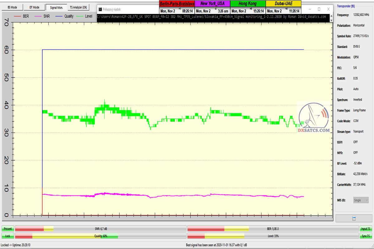374x249 pixels.
Task: Expand the MIS (0) Single dropdown
Action: pyautogui.click(x=361, y=200)
